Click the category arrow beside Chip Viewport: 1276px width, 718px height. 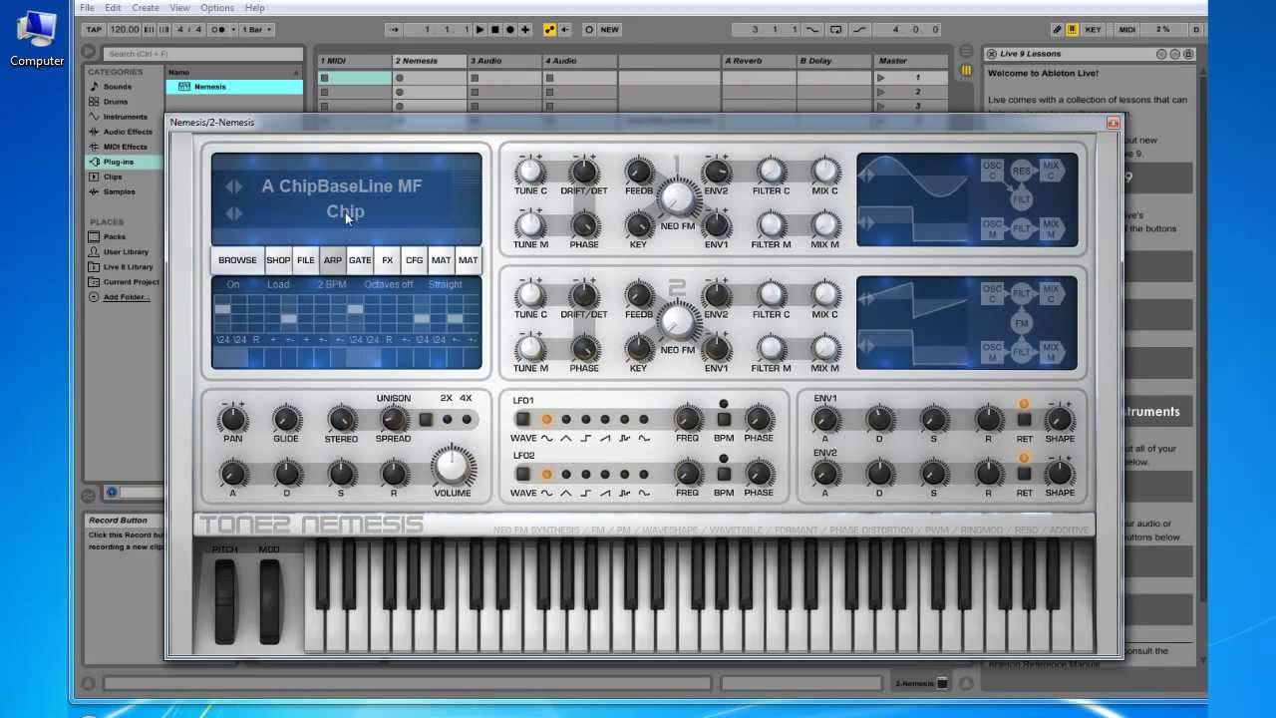(x=233, y=212)
